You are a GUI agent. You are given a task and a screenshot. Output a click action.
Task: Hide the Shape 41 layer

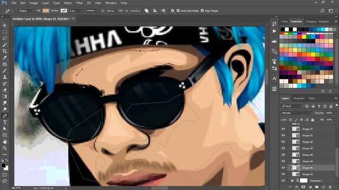(x=283, y=135)
